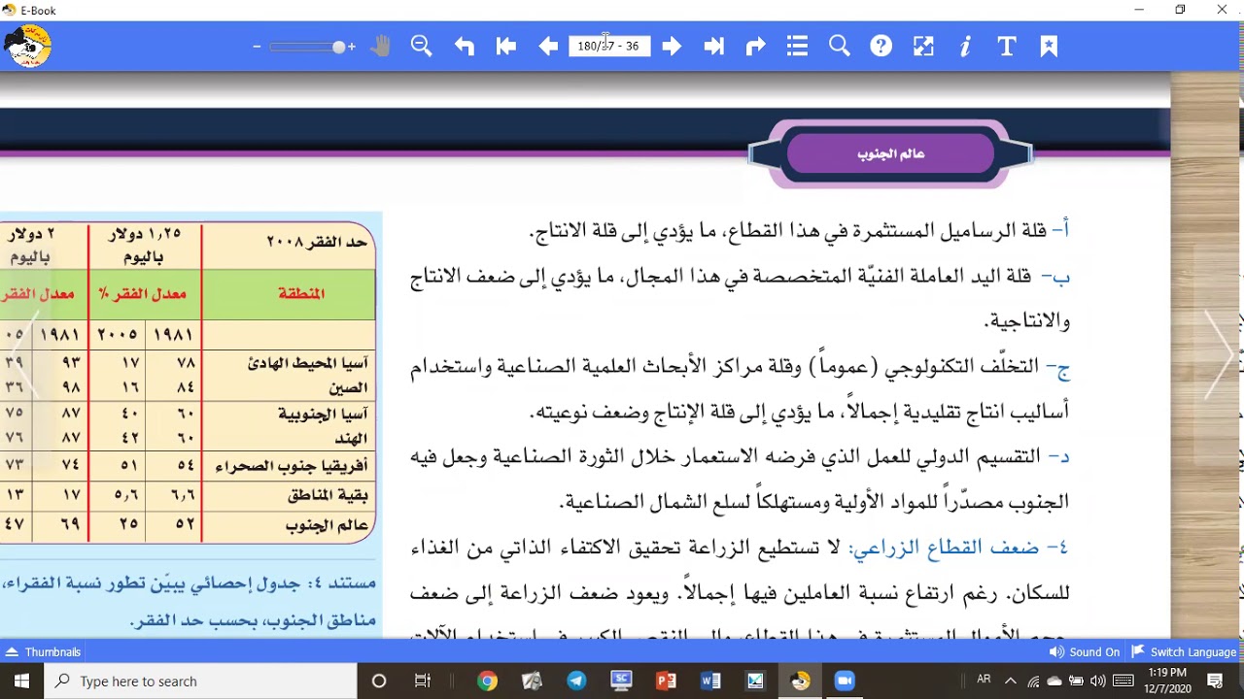Click the table cell حد الفقر ٢٠٠٨
This screenshot has height=699, width=1244.
[x=317, y=241]
